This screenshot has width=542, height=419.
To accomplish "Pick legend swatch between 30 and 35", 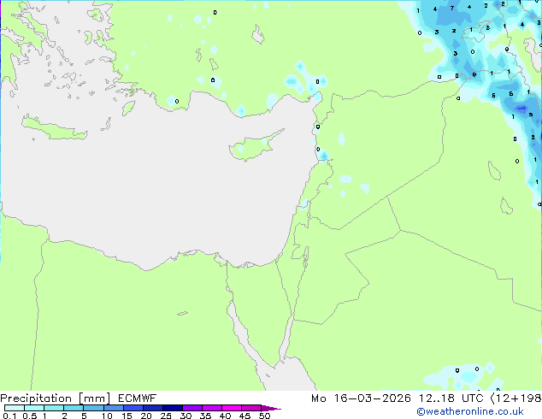I will (191, 408).
